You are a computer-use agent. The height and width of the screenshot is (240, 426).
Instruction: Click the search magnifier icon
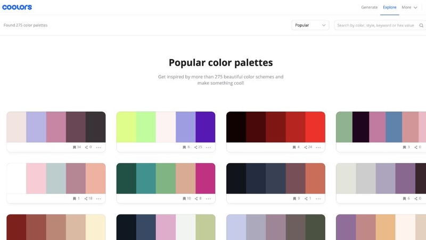[421, 25]
